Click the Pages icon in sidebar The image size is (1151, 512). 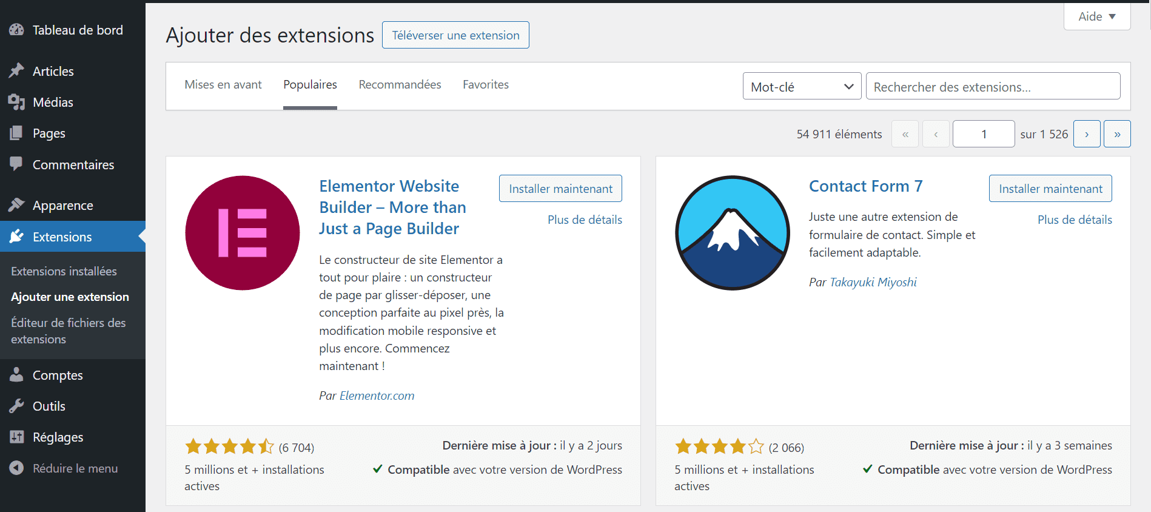[x=16, y=133]
